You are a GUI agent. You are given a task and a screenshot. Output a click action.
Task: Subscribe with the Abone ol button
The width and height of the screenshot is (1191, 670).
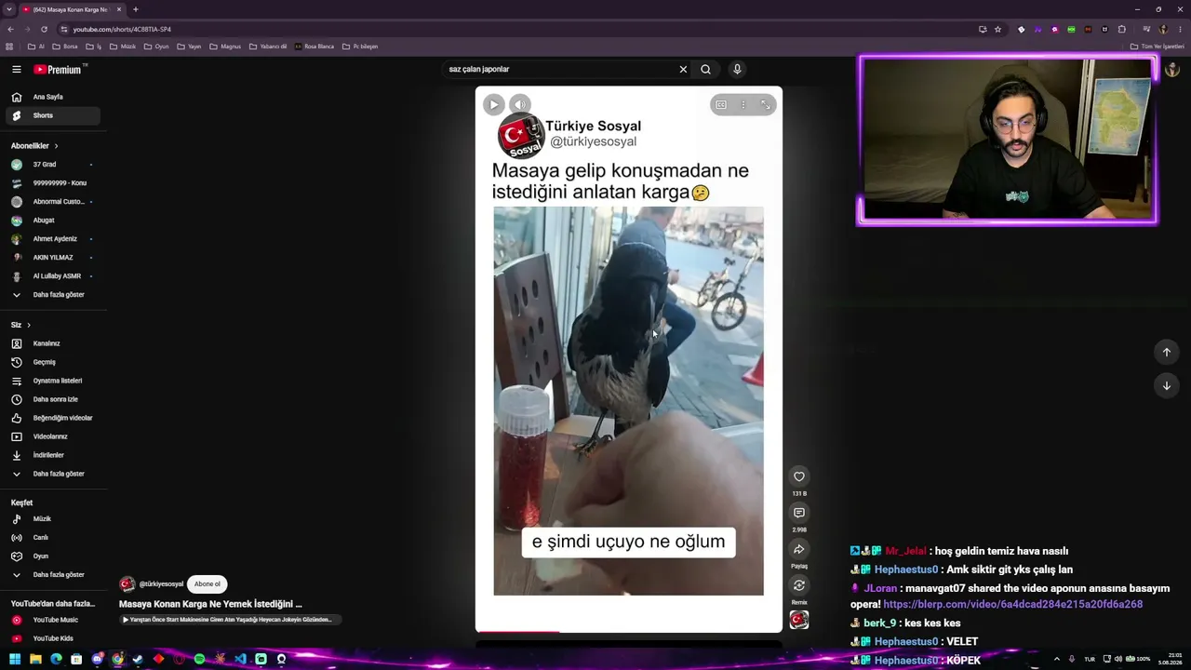point(207,584)
